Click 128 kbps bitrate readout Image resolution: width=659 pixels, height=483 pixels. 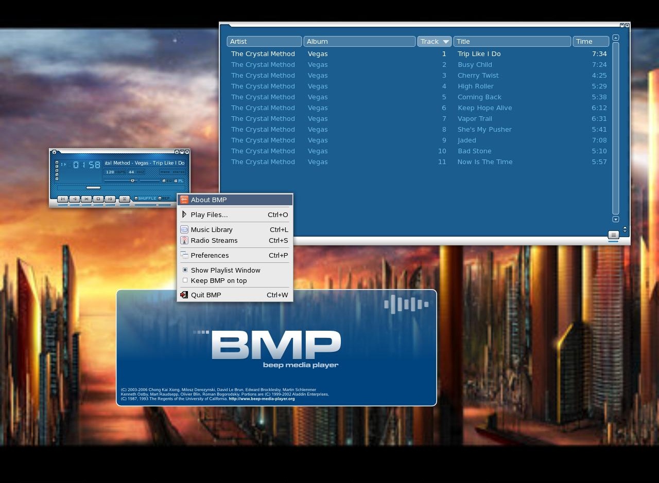pos(115,172)
